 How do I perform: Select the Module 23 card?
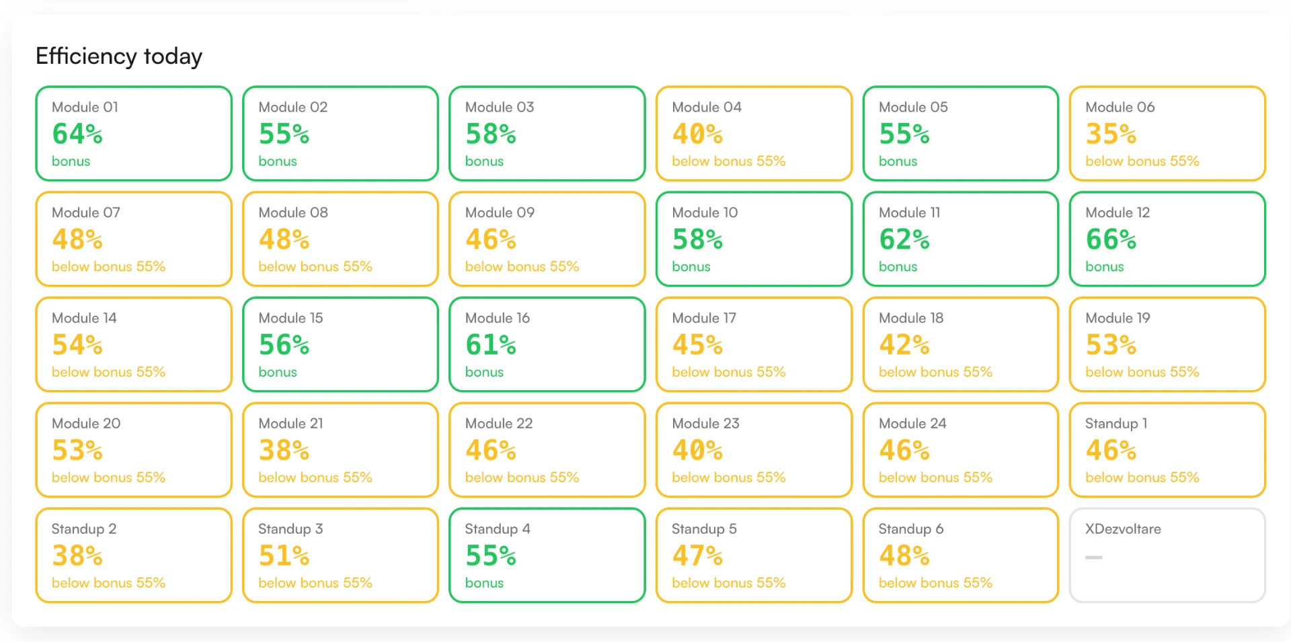pos(754,450)
